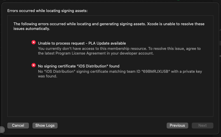Click the greyed-out Next button
Screen dimensions: 221x137
point(202,125)
